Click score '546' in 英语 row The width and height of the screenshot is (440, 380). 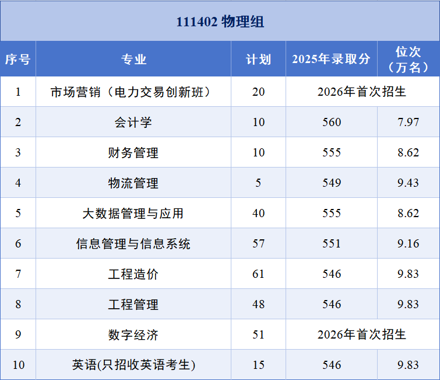(x=332, y=365)
